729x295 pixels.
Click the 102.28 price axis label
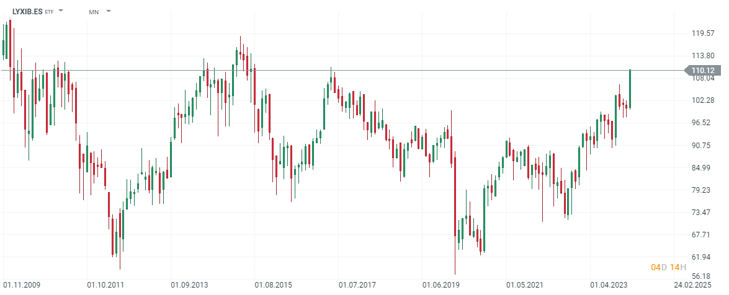[702, 100]
